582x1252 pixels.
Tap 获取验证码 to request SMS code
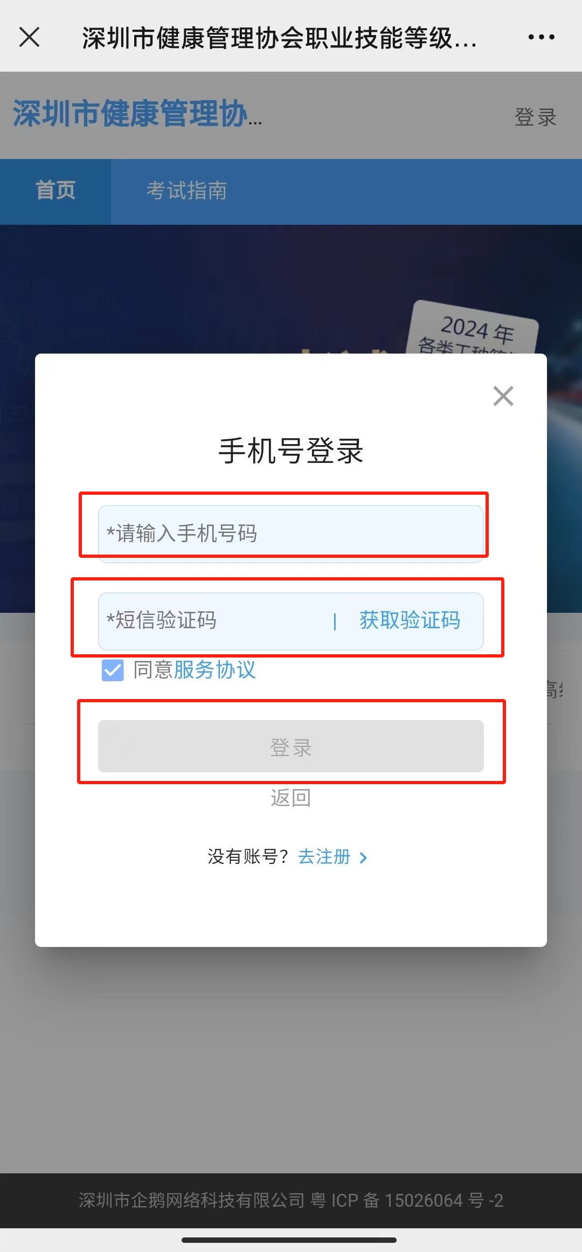(408, 621)
